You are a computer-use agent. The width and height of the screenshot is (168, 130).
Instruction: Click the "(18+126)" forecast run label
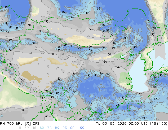coord(159,124)
